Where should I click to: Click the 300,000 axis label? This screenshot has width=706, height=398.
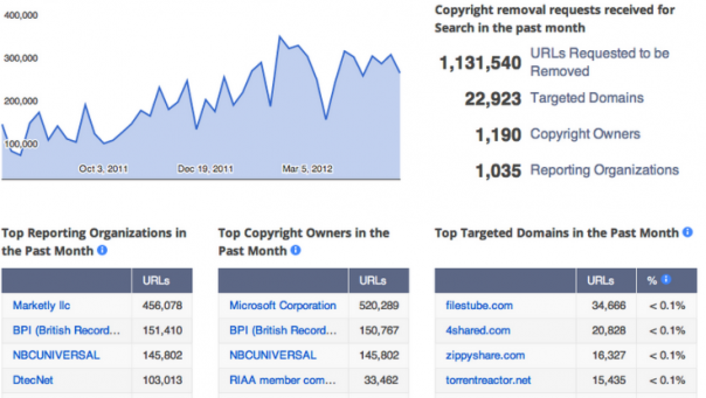(20, 58)
